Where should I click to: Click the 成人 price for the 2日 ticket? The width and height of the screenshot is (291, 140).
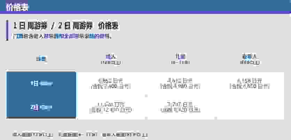(111, 107)
